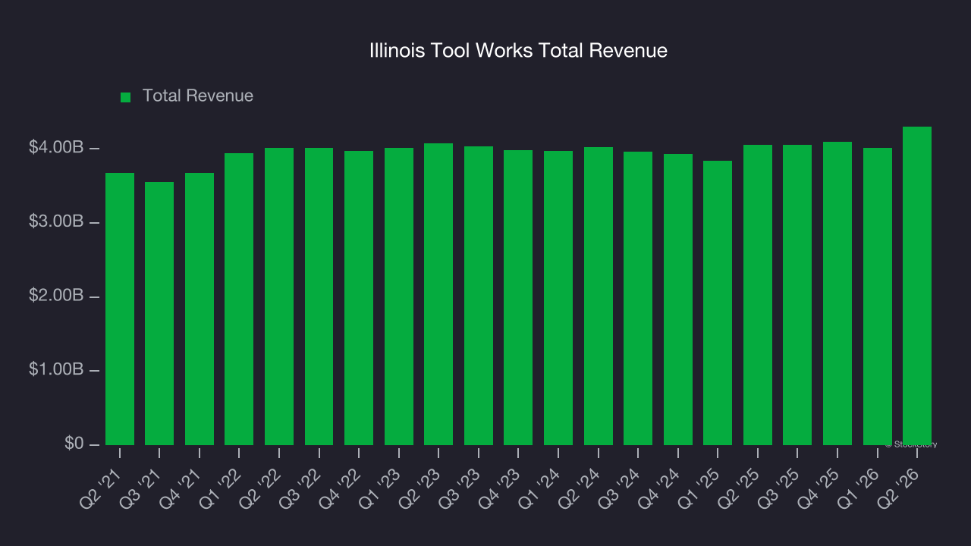Click the revenue bar for Q2 '21
This screenshot has width=971, height=546.
pos(120,309)
